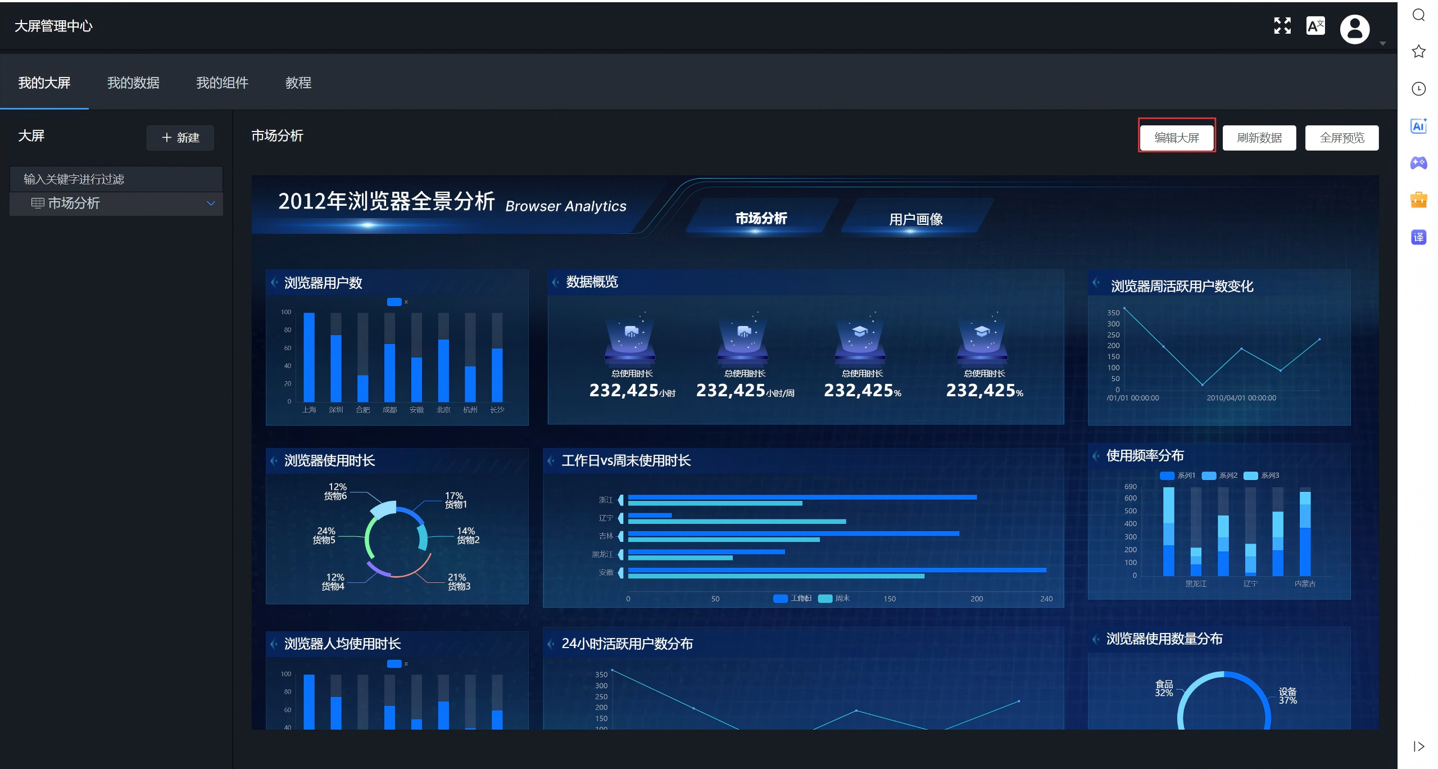Expand the dropdown arrow beside user avatar

[1382, 43]
